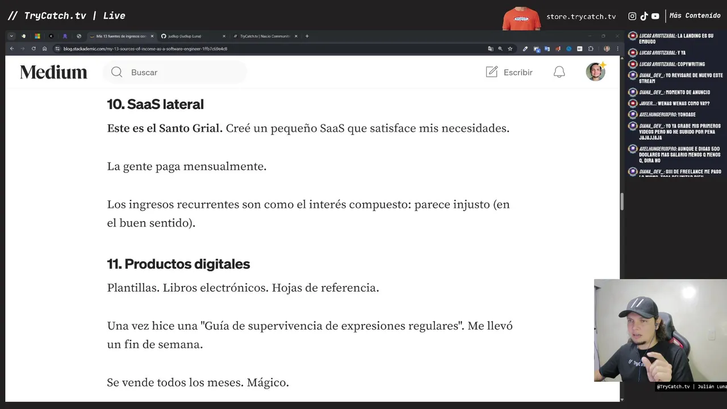Click the '11. Productos digitales' heading

178,264
